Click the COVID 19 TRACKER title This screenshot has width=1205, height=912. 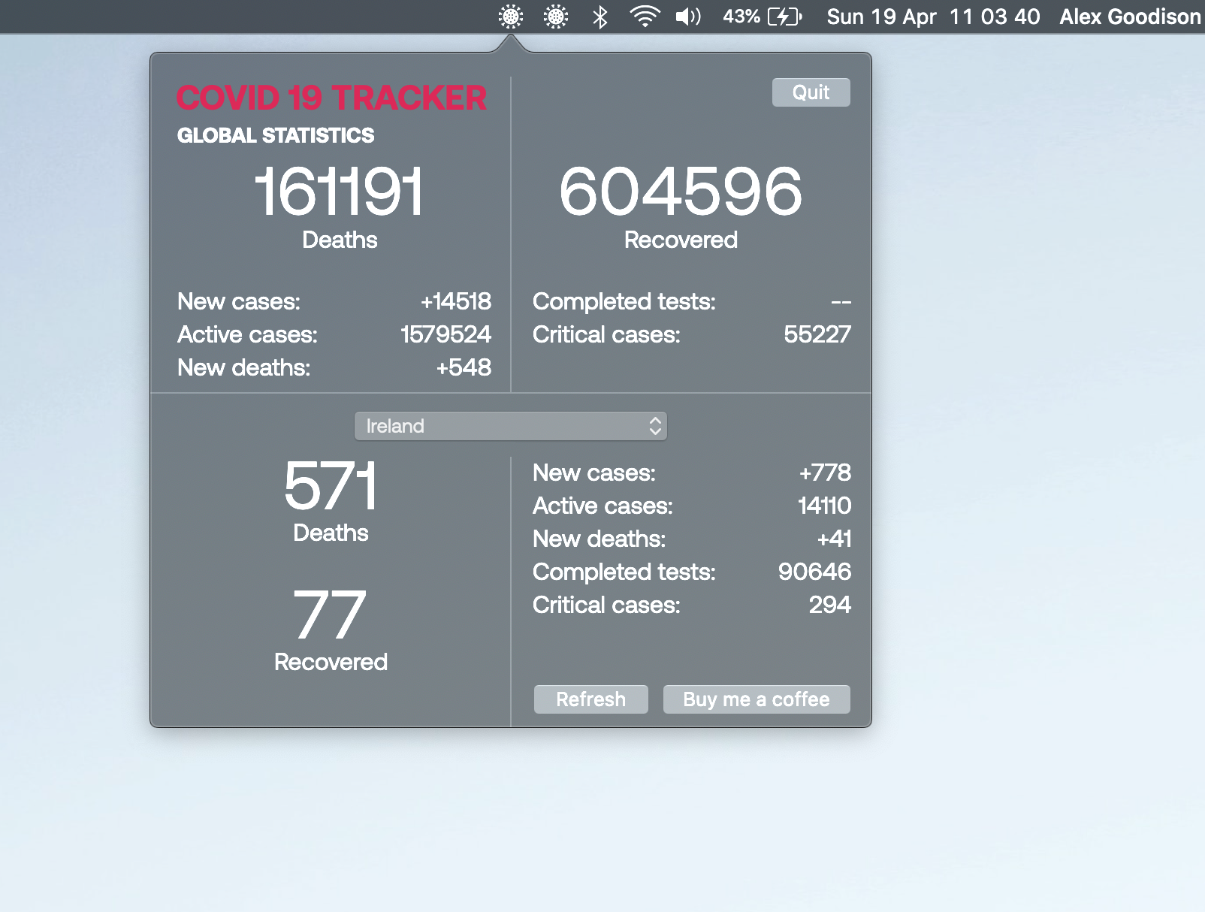pyautogui.click(x=331, y=98)
